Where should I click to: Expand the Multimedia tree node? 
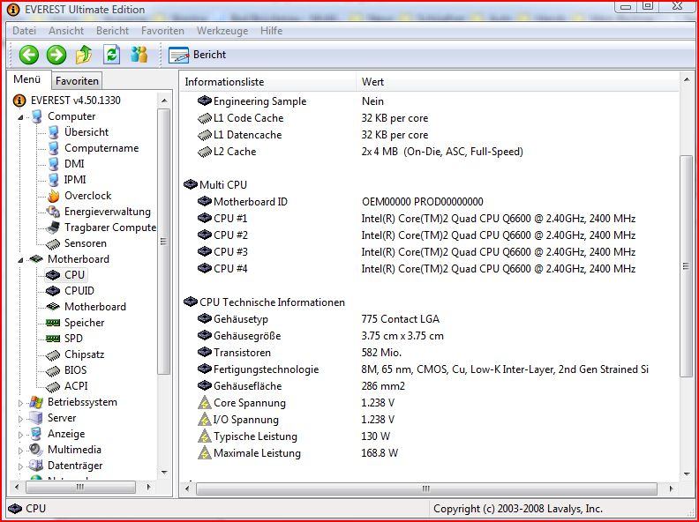click(x=20, y=451)
